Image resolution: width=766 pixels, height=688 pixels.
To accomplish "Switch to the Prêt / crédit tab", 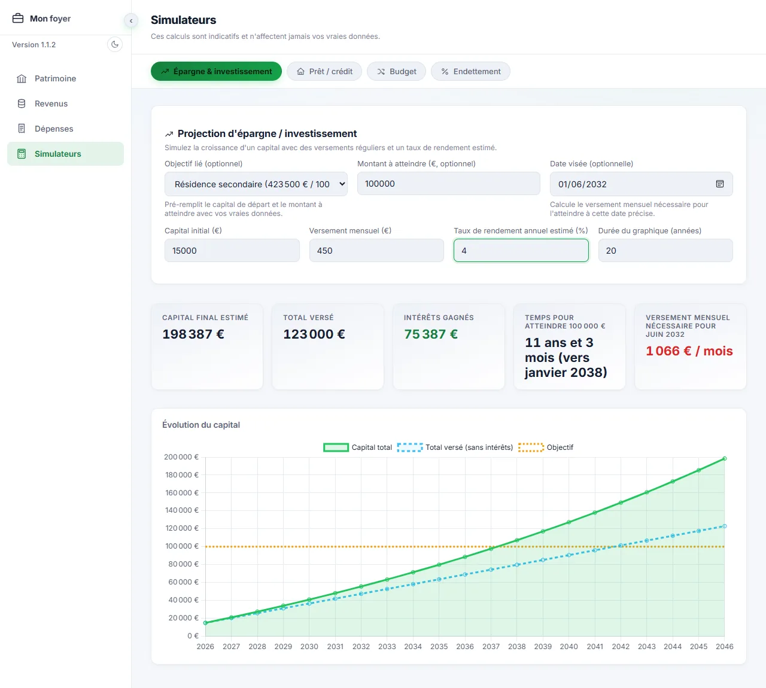I will pyautogui.click(x=324, y=71).
